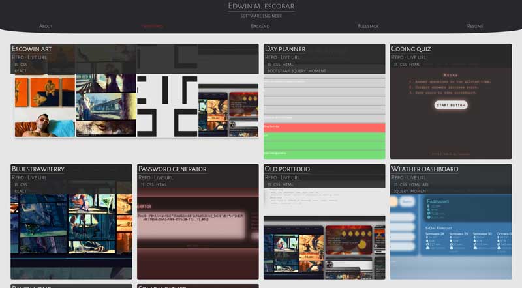Image resolution: width=522 pixels, height=288 pixels.
Task: Open the Repo link for Coding quiz
Action: [x=397, y=57]
